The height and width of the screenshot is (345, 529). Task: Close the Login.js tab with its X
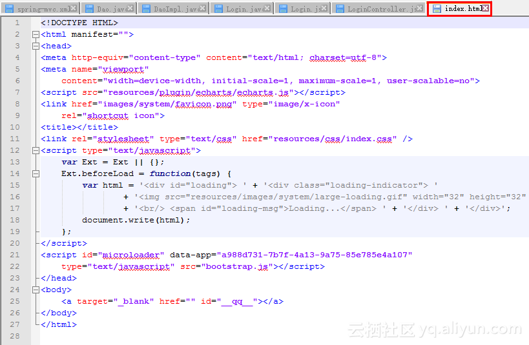324,8
